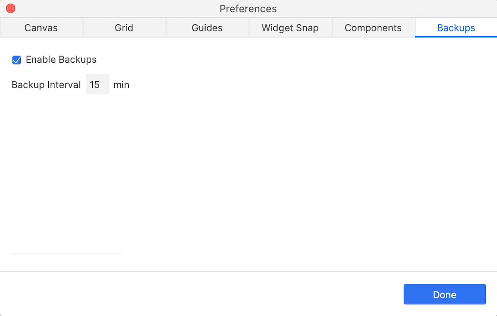Click the Backup Interval label
The image size is (497, 316).
pos(46,84)
